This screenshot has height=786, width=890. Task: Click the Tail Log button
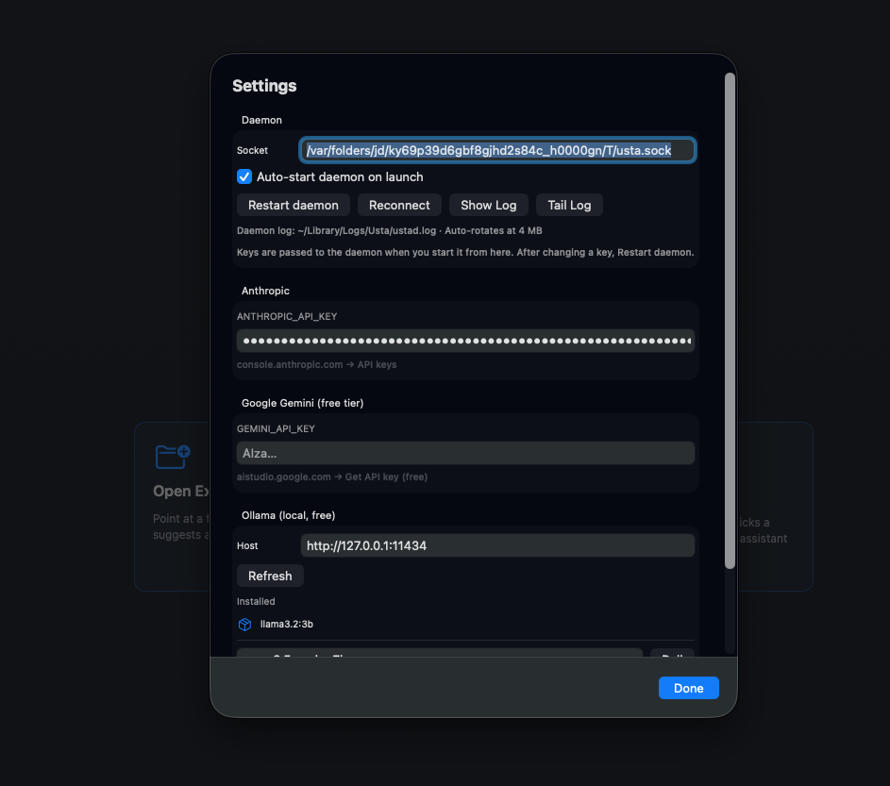coord(569,205)
